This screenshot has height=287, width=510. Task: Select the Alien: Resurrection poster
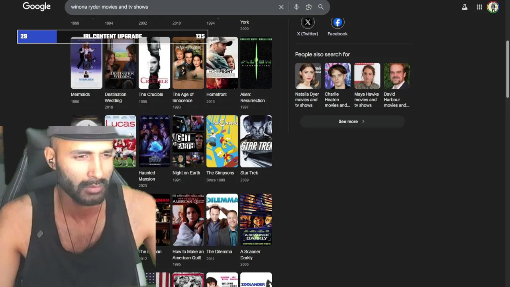click(256, 63)
